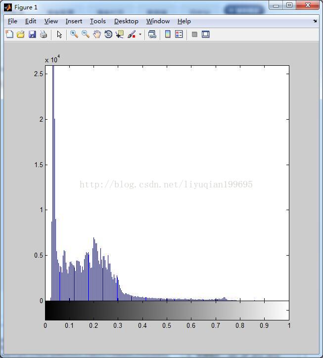Image resolution: width=323 pixels, height=358 pixels.
Task: Select the Zoom In tool
Action: click(x=74, y=34)
